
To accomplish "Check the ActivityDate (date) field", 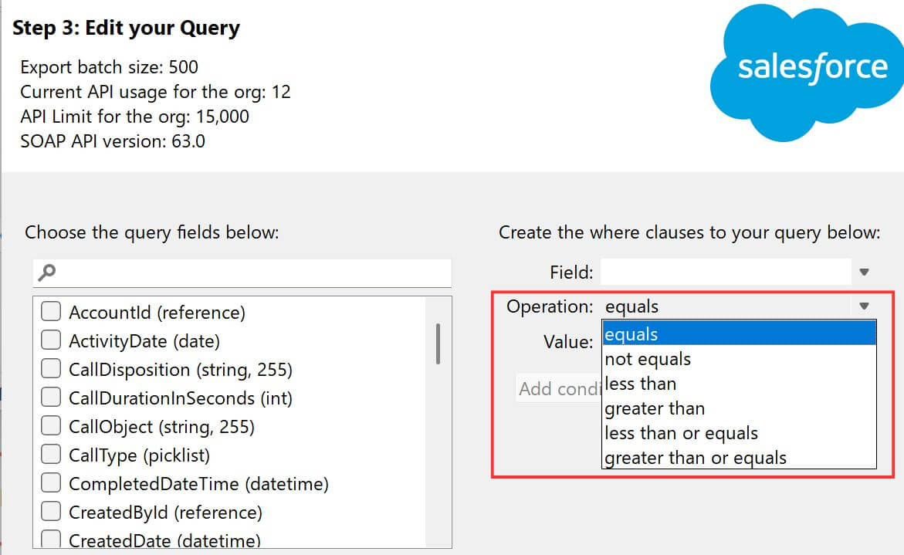I will pyautogui.click(x=49, y=340).
